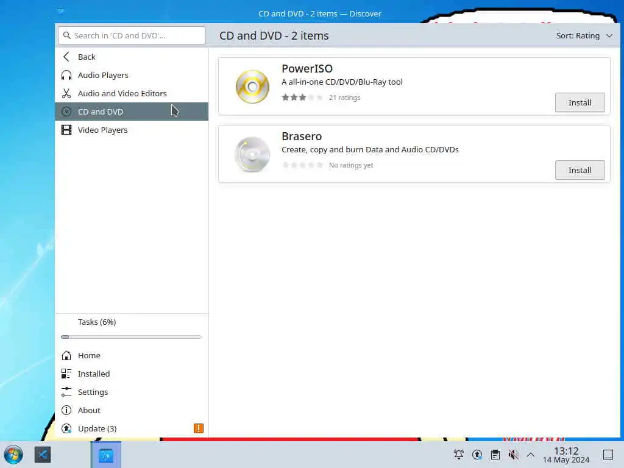
Task: Click the notifications bell tray icon
Action: [458, 455]
